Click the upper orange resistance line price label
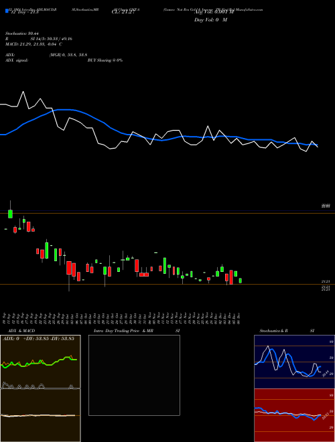 point(326,206)
